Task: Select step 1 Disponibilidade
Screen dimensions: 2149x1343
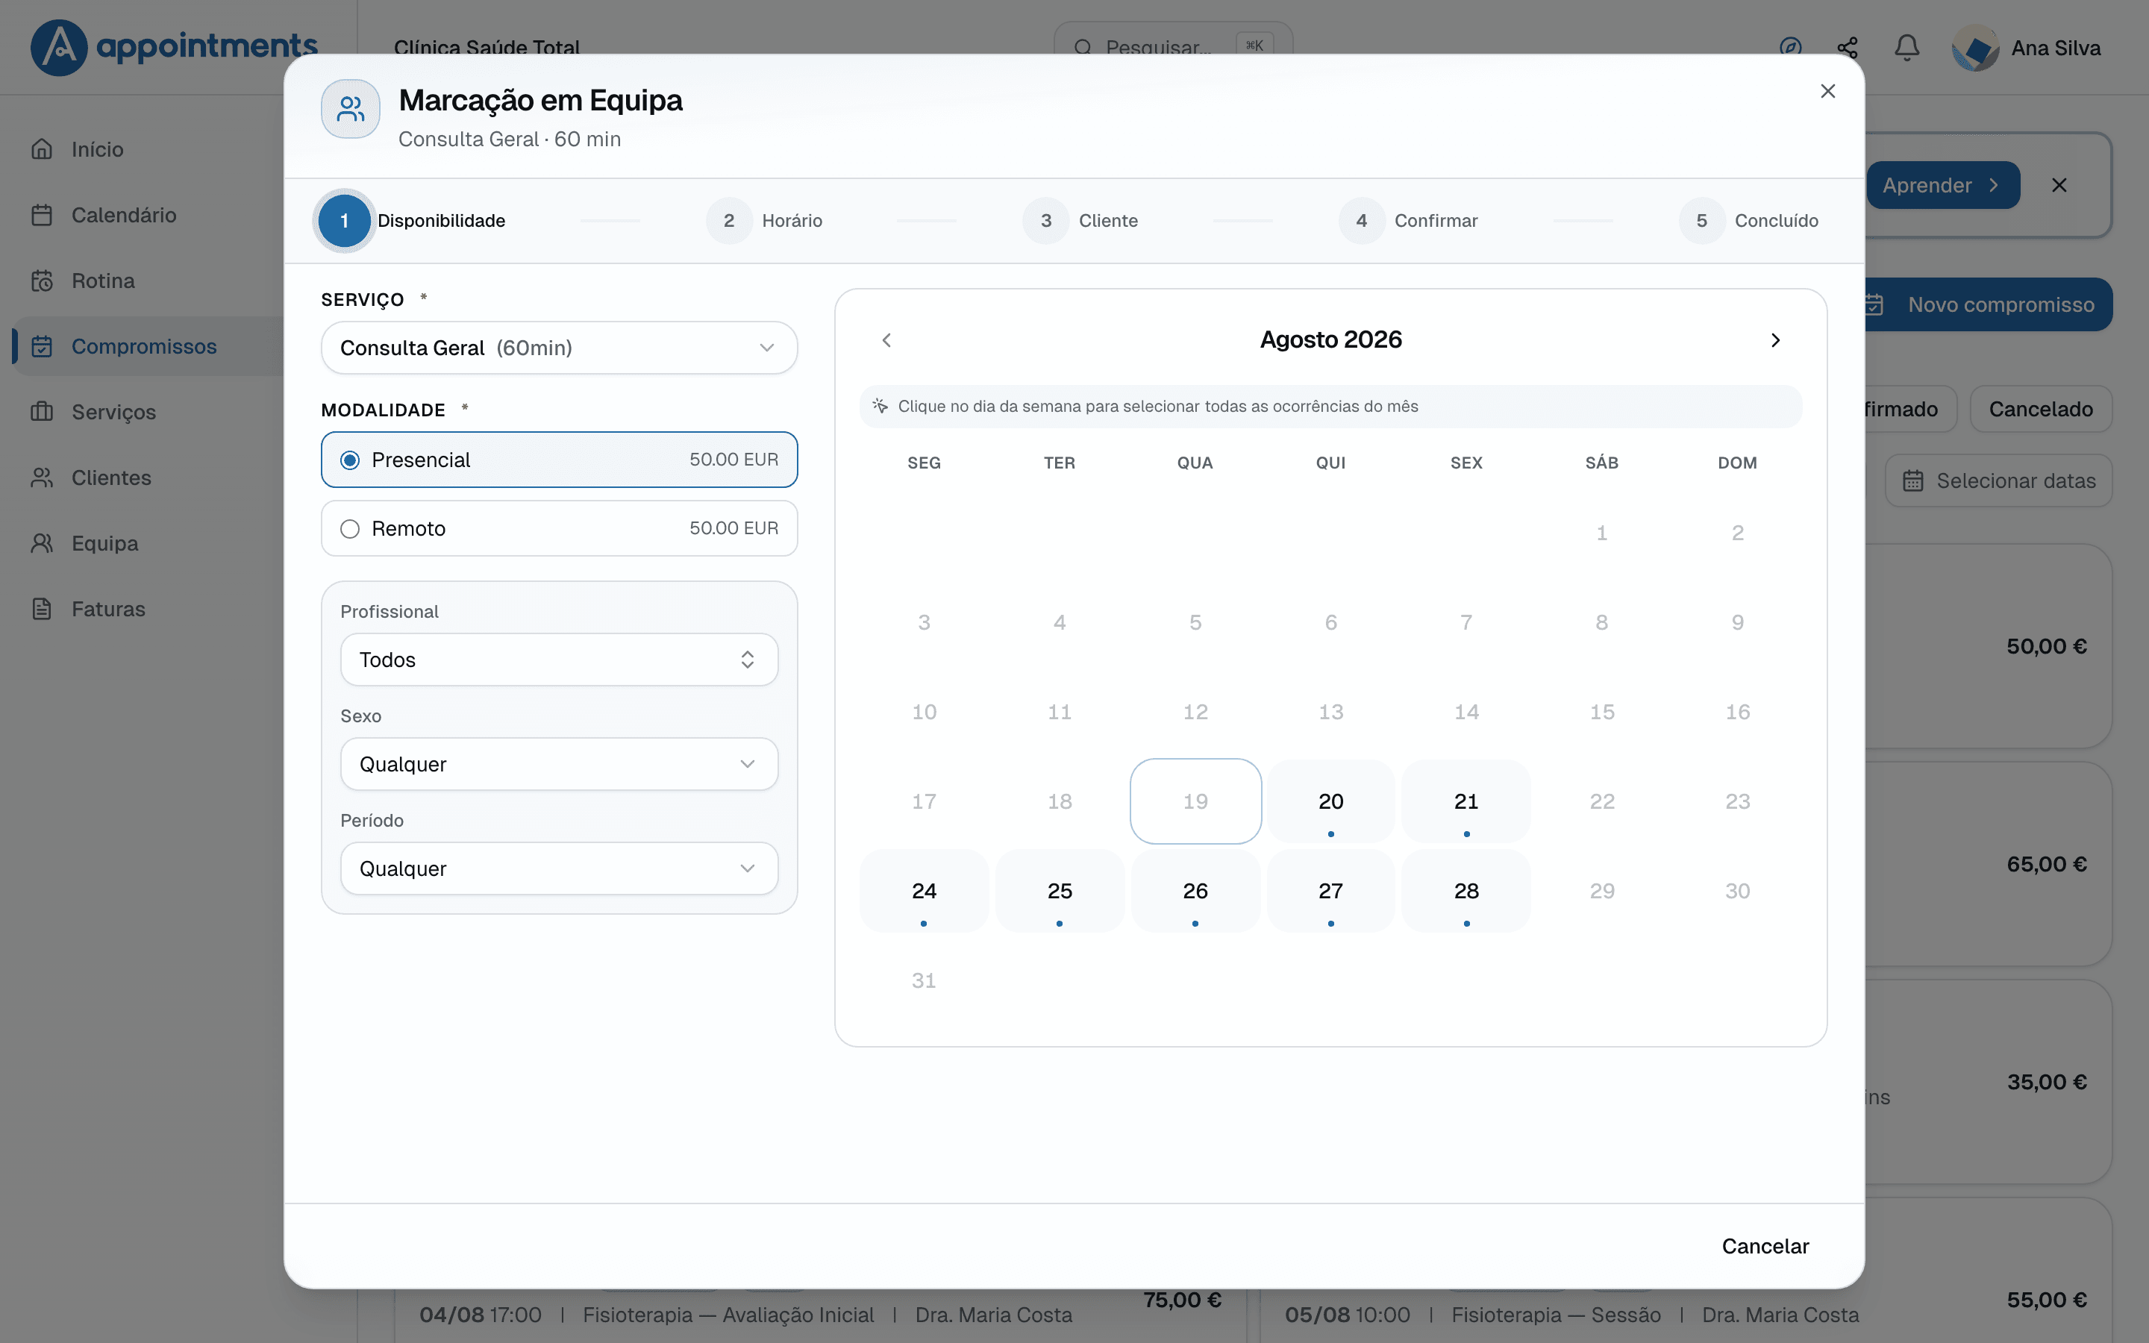Action: [x=411, y=220]
